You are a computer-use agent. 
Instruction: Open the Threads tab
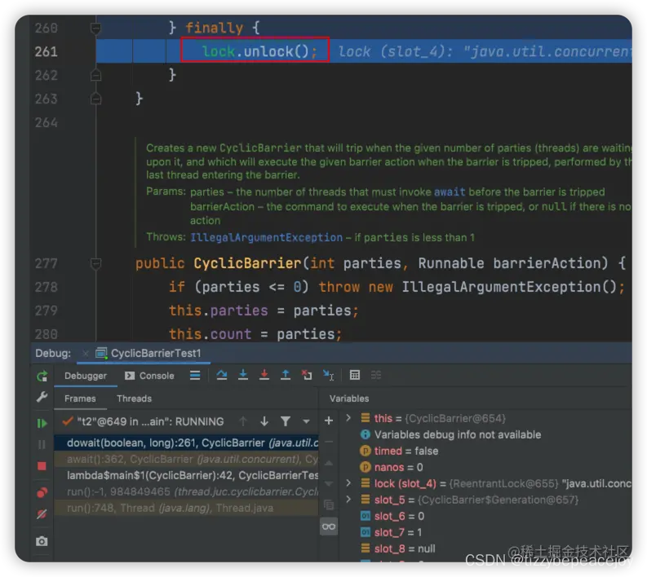[x=134, y=399]
